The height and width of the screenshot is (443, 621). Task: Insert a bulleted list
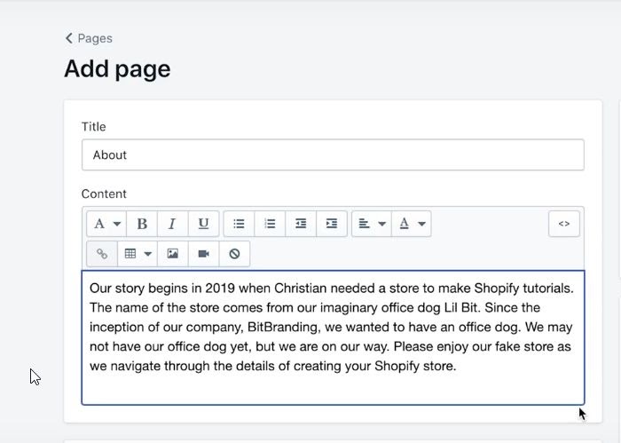tap(239, 224)
